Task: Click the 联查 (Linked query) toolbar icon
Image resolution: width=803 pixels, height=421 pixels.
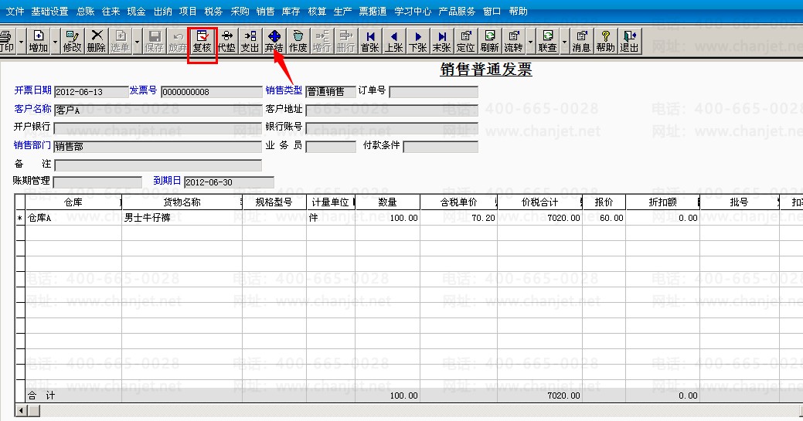Action: click(547, 41)
